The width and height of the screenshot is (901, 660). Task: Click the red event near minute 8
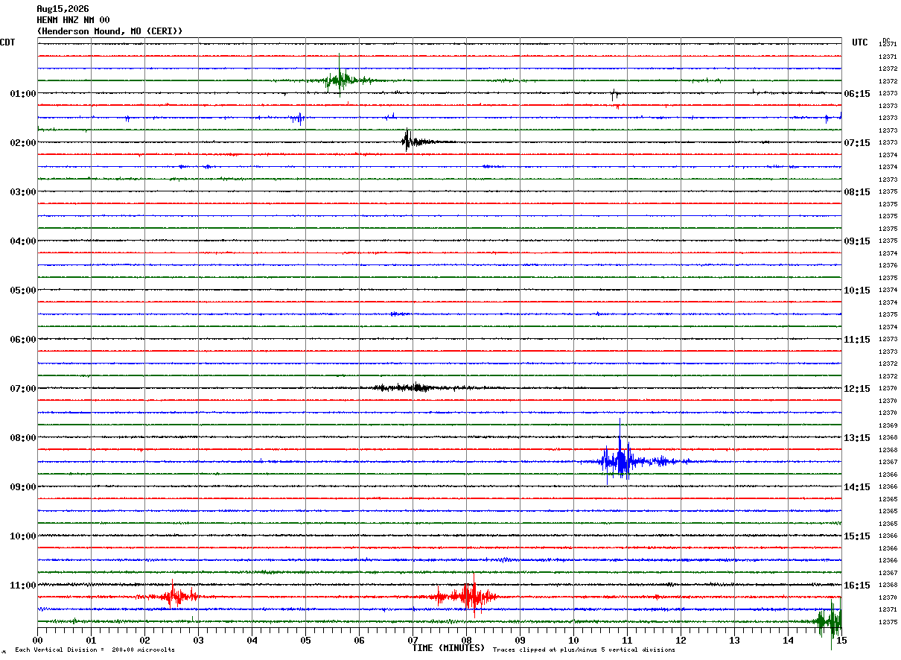pos(466,595)
